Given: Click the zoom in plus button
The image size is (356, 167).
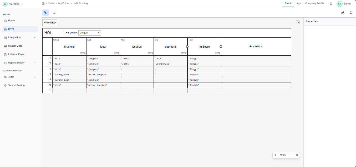Looking at the screenshot, I should pos(275,155).
